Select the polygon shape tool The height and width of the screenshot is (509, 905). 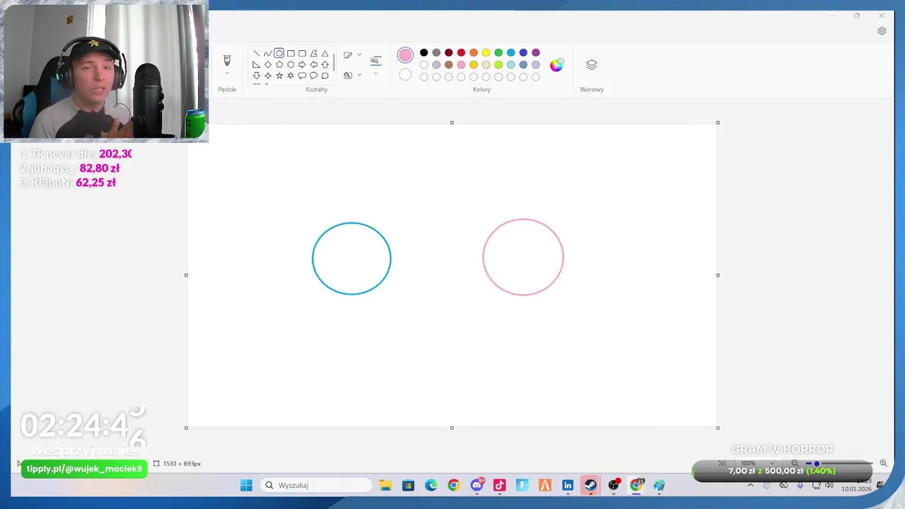(x=313, y=53)
